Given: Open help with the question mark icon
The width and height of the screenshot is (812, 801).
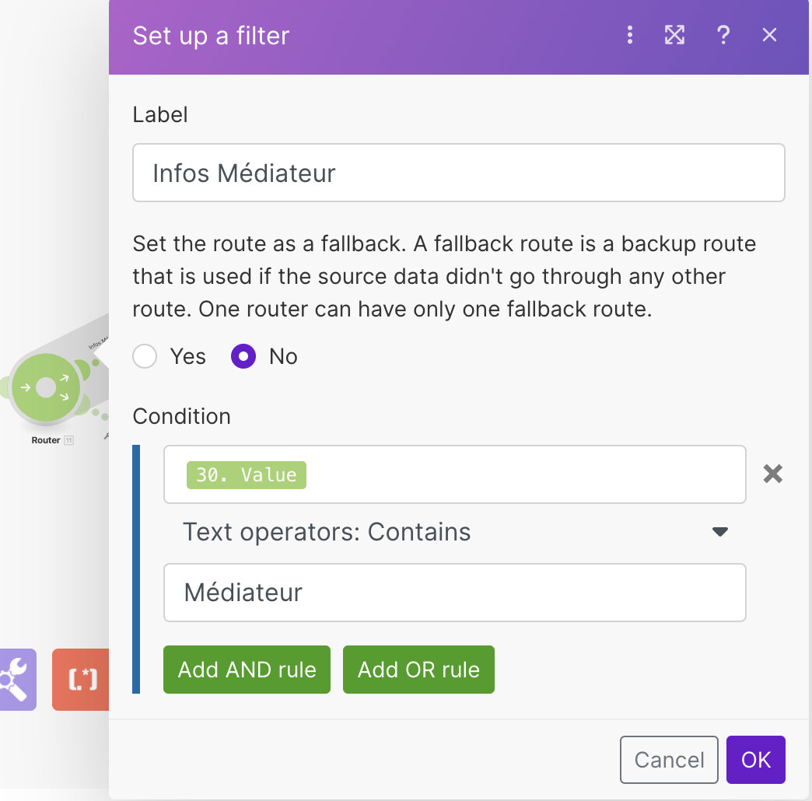Looking at the screenshot, I should (x=723, y=35).
